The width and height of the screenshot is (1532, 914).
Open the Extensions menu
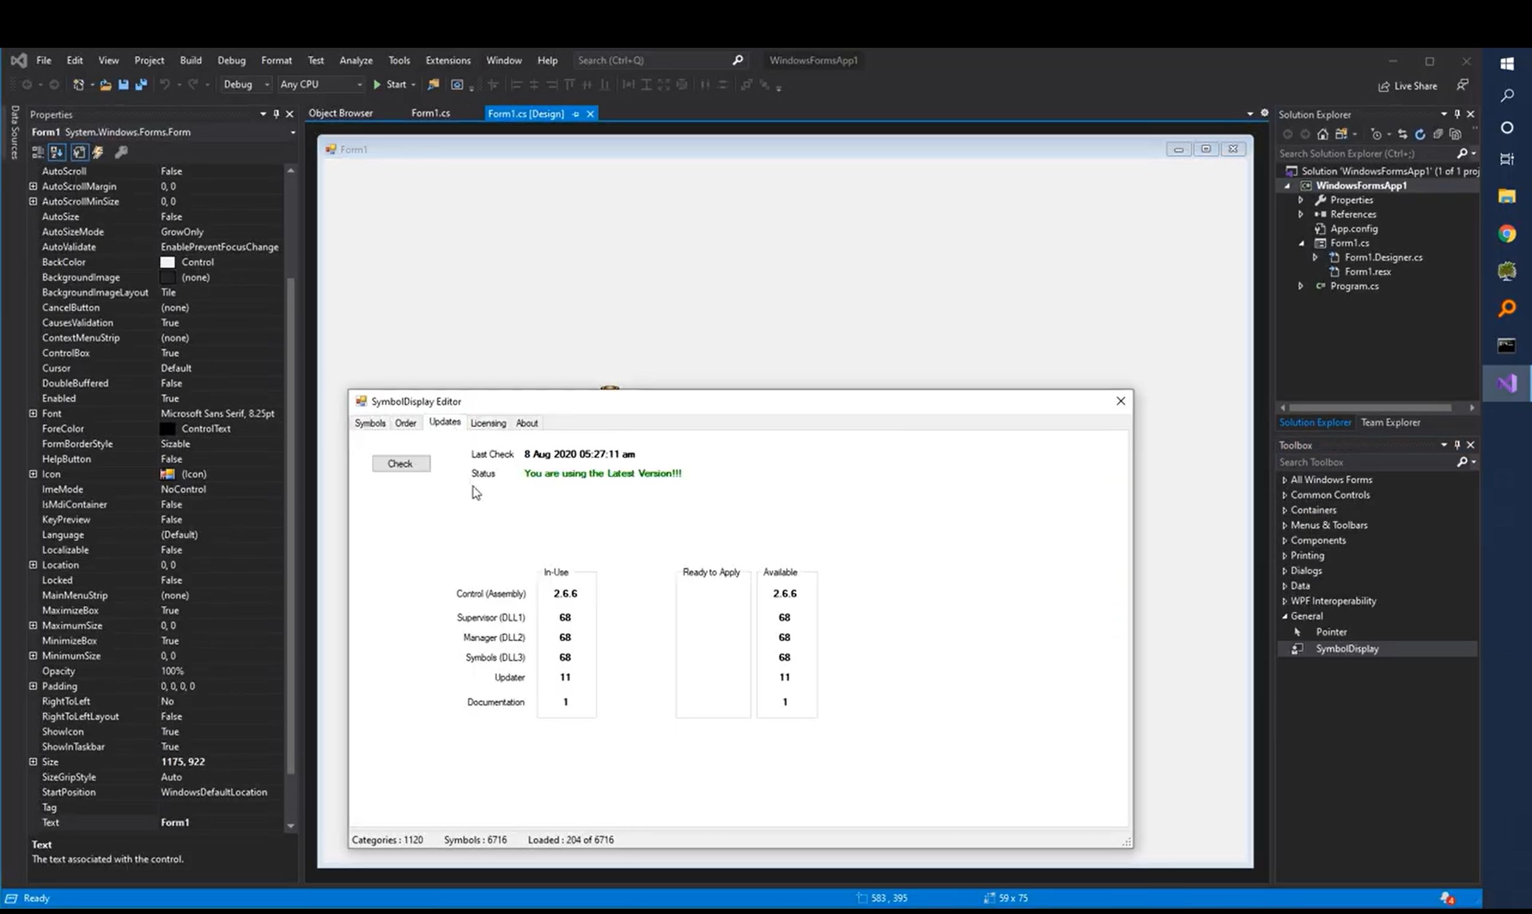(x=448, y=61)
